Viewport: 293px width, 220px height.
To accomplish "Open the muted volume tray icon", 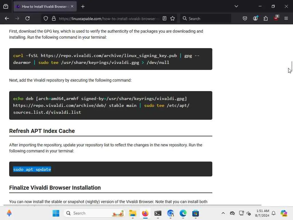I will click(249, 213).
